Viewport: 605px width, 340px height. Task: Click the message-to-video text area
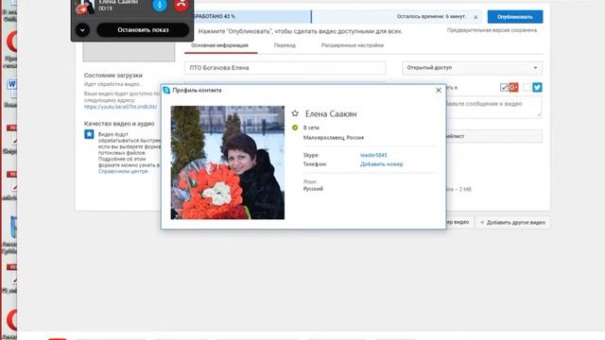[493, 107]
